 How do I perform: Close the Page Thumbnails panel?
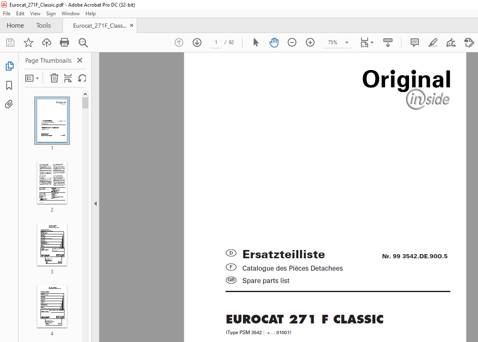point(80,60)
